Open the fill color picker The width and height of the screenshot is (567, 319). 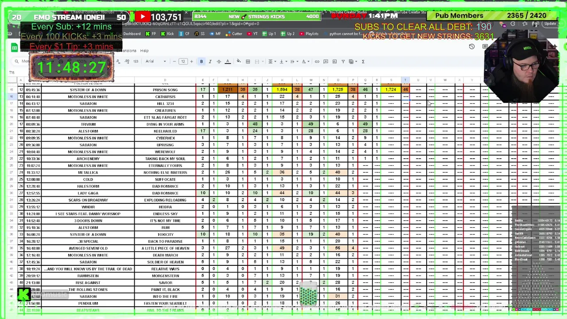pyautogui.click(x=238, y=62)
